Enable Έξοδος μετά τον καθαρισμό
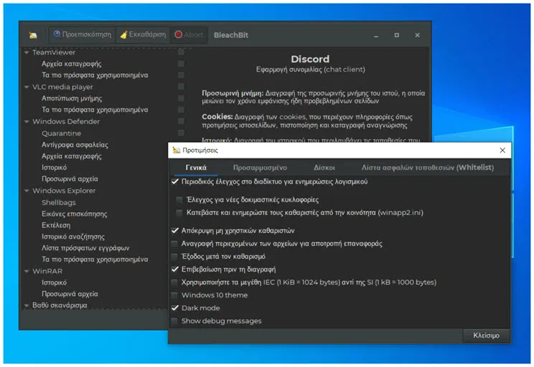Image resolution: width=534 pixels, height=367 pixels. (174, 257)
